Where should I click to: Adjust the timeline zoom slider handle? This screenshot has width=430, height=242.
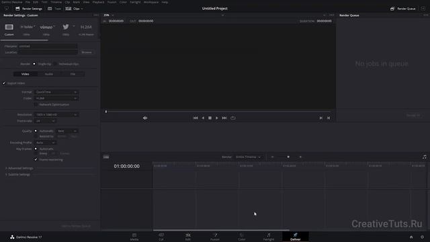[288, 157]
